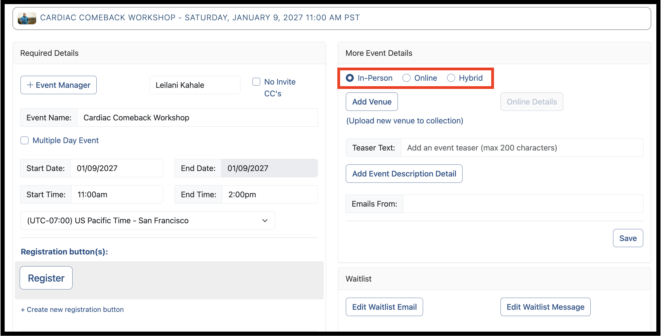Click the Start Date field 01/09/2027
The image size is (661, 336).
point(117,168)
